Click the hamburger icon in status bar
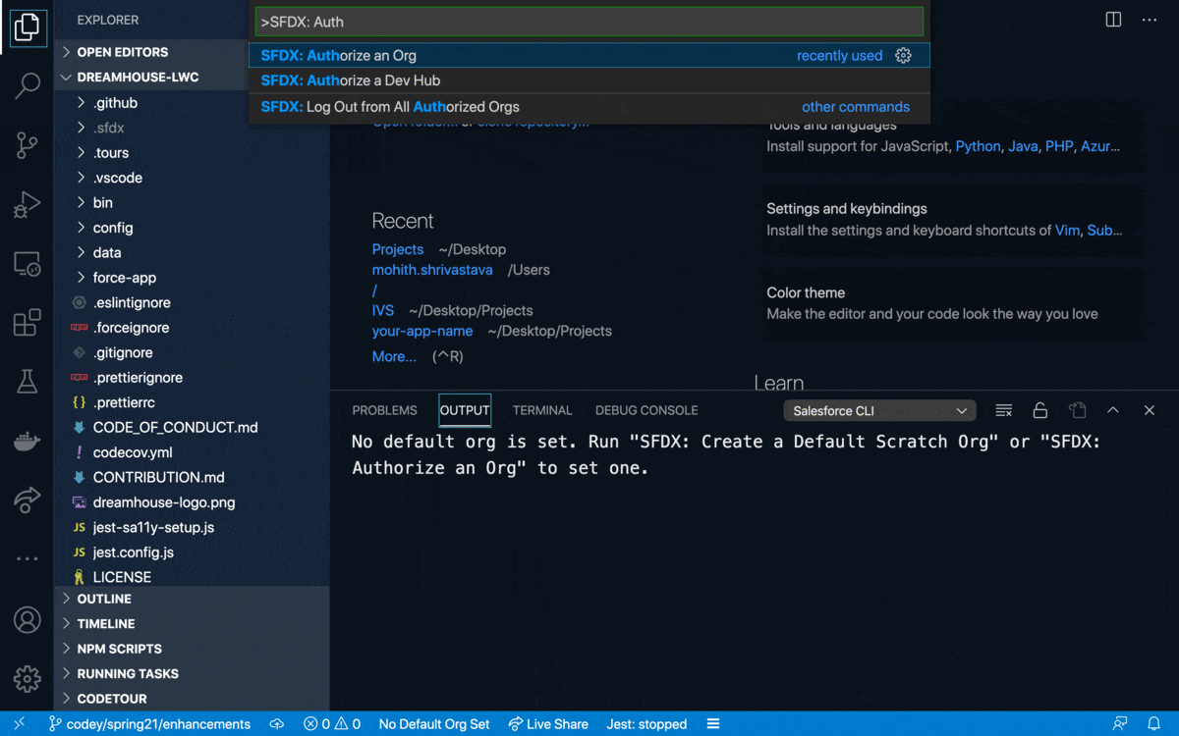The height and width of the screenshot is (736, 1179). coord(713,724)
